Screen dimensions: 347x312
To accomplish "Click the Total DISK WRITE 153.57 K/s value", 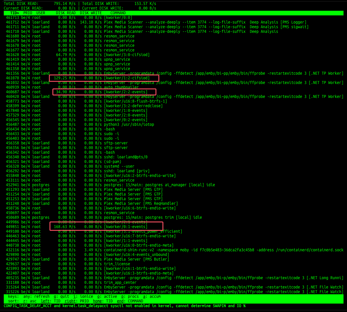I will tap(145, 4).
